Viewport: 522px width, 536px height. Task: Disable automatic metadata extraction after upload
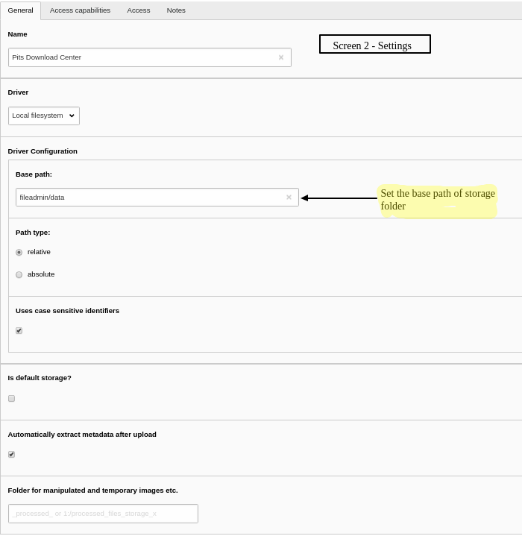point(12,455)
